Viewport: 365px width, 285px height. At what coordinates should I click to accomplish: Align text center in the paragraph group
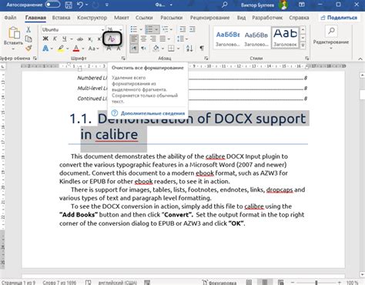(x=143, y=39)
